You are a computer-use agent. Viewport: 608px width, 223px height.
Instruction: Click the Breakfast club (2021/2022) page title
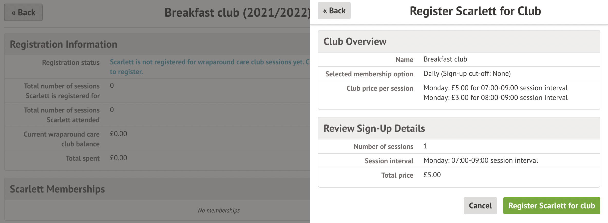pyautogui.click(x=237, y=13)
